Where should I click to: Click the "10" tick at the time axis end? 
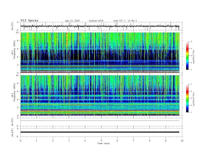[182, 141]
